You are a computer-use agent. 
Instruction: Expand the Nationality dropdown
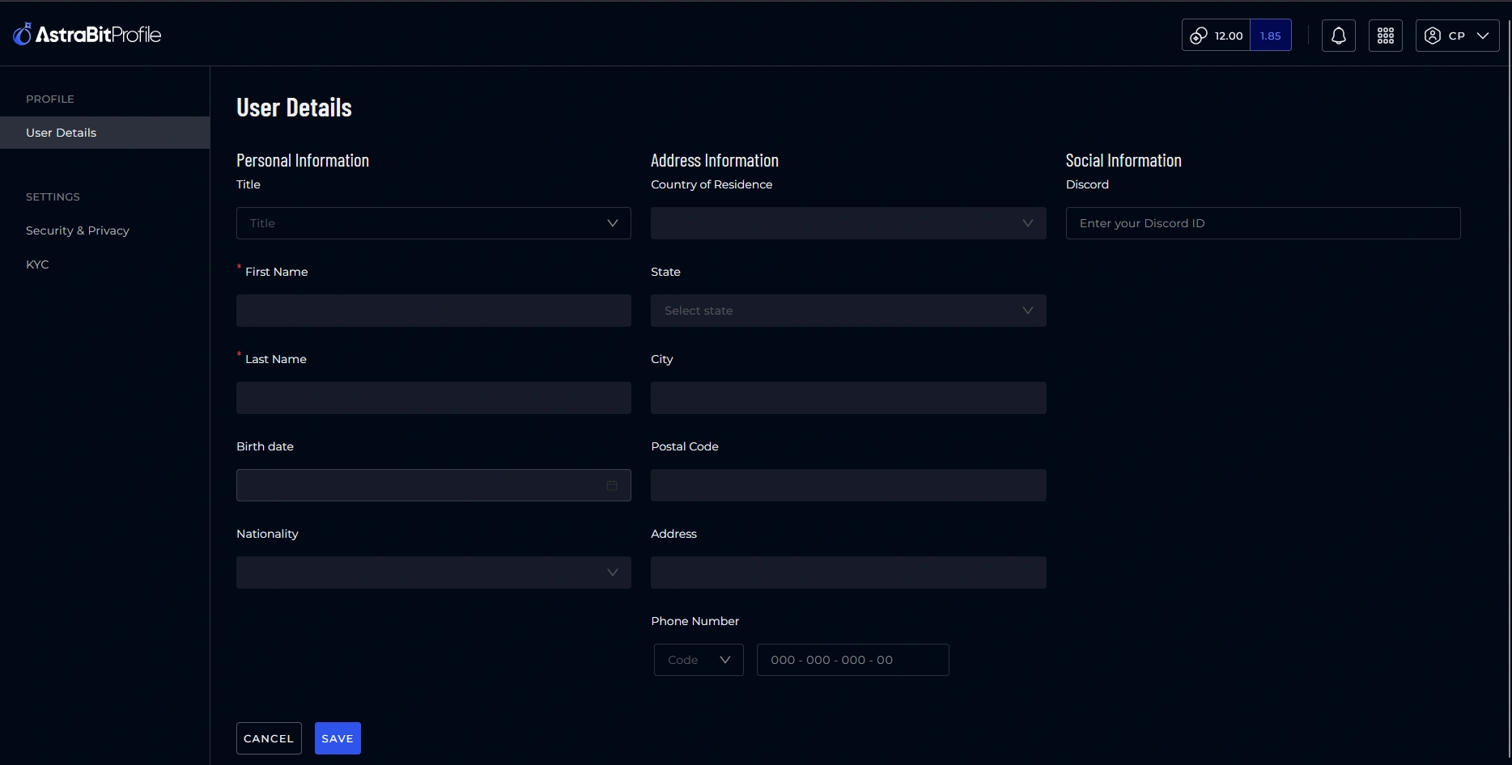(x=434, y=573)
